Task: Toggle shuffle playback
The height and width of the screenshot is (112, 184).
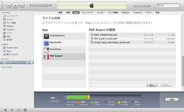Action: tap(12, 110)
